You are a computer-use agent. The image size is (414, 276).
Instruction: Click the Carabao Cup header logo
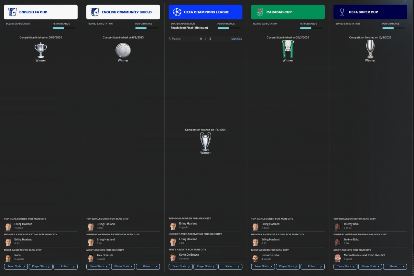click(x=260, y=12)
